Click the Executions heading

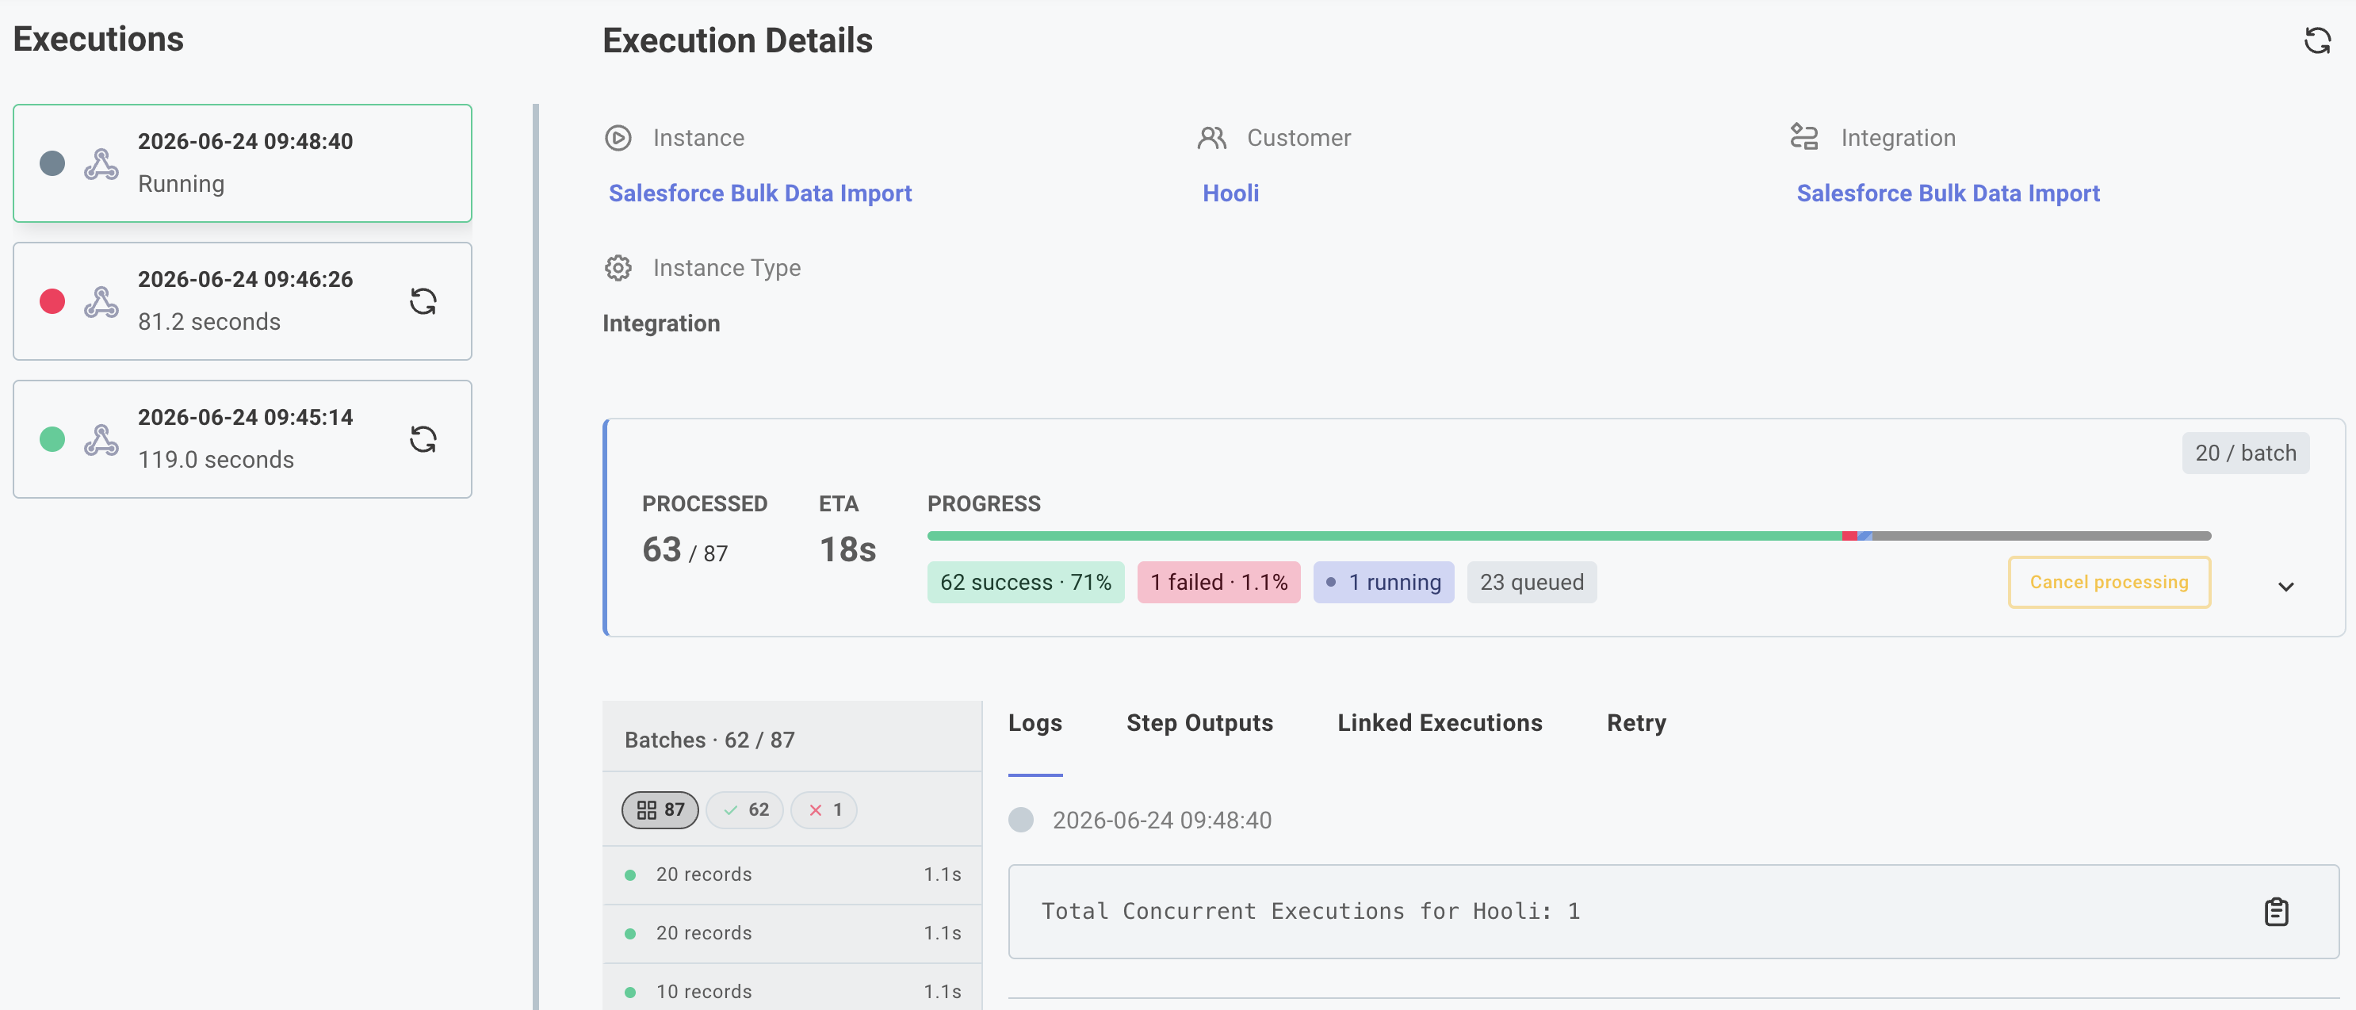(98, 40)
